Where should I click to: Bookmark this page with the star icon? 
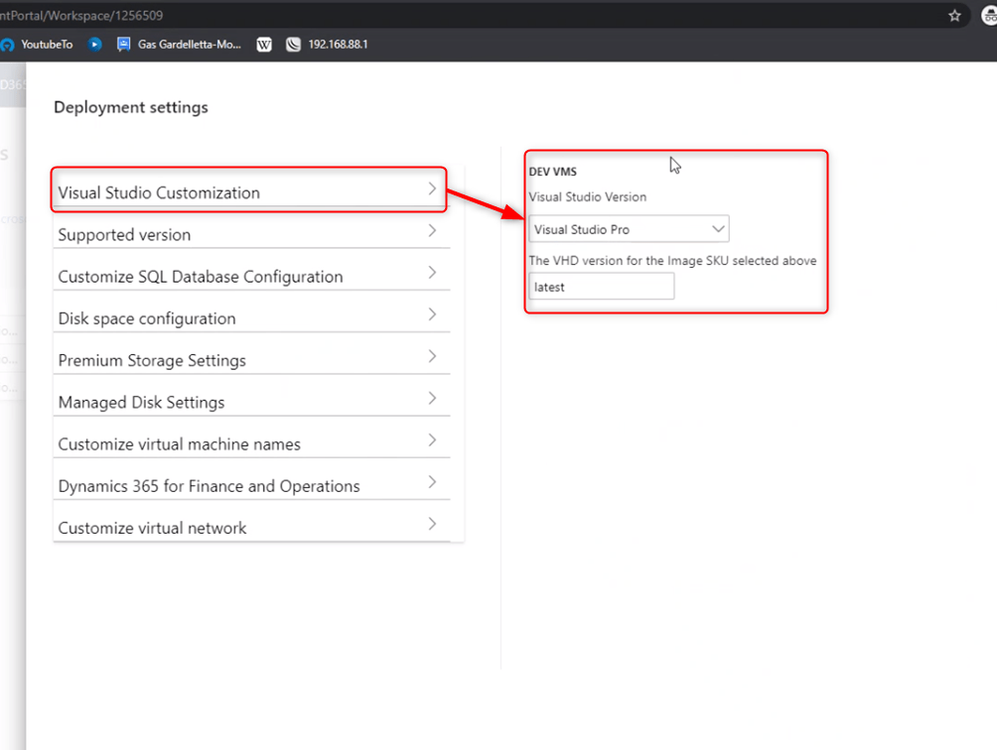954,15
